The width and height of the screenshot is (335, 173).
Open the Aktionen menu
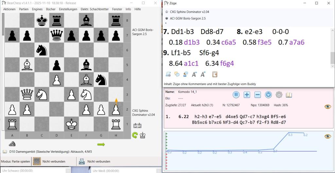tap(9, 9)
